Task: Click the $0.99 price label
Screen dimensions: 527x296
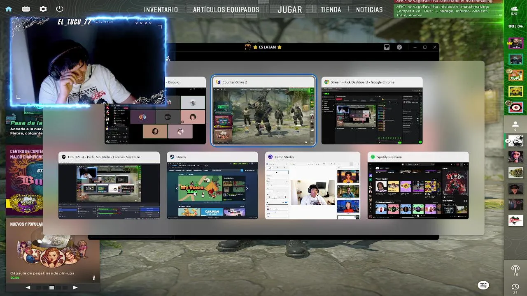Action: 15,277
